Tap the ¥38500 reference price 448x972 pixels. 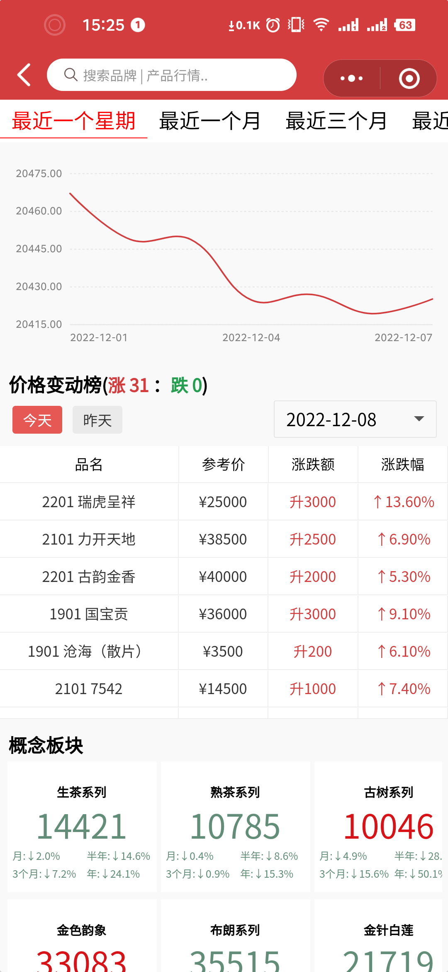(223, 539)
